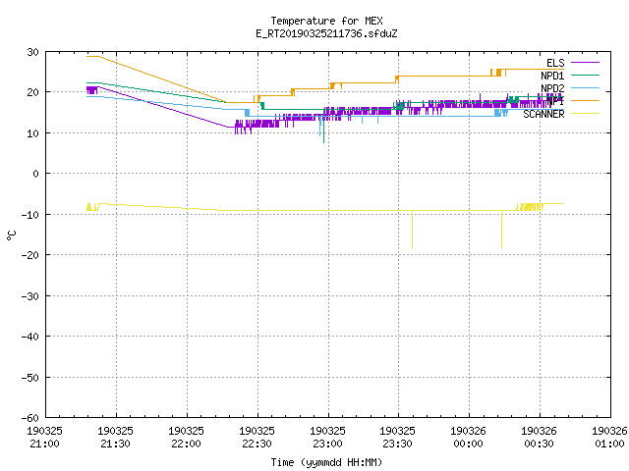Click the y-axis label -60
629x471 pixels.
coord(30,418)
